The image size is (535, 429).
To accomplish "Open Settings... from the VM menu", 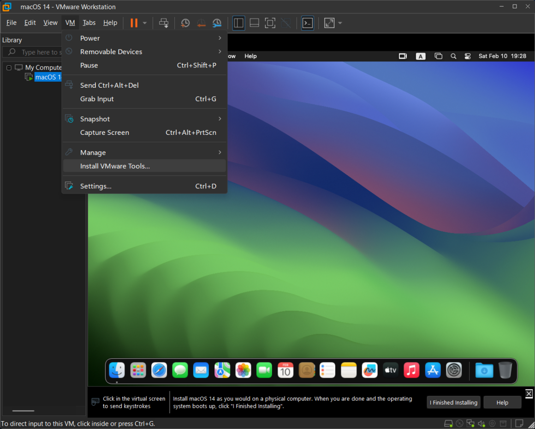I will pyautogui.click(x=145, y=186).
